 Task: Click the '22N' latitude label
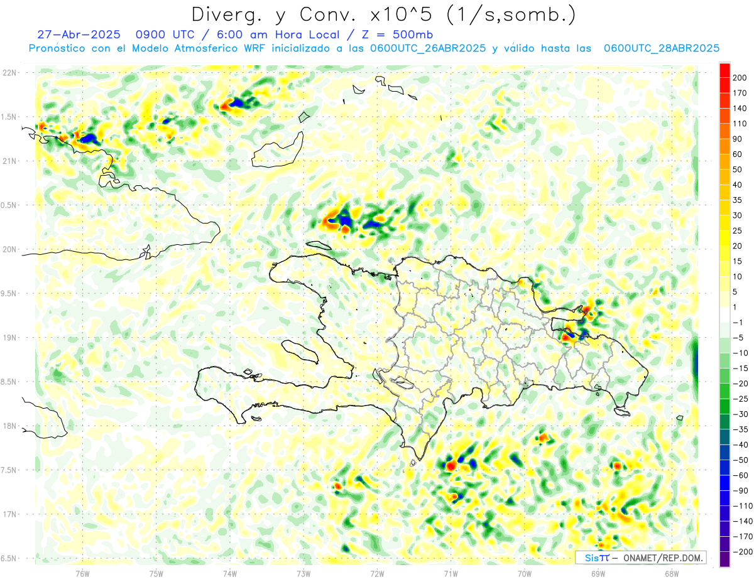[9, 73]
